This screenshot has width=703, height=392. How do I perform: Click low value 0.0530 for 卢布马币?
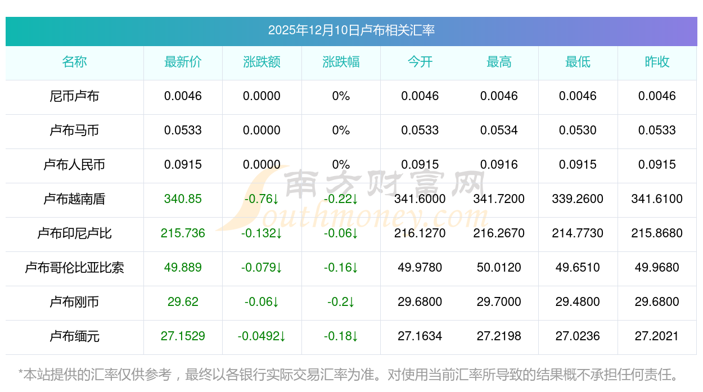(578, 130)
